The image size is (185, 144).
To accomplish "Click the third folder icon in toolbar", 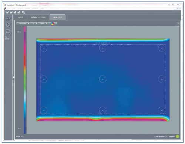I will point(15,12).
